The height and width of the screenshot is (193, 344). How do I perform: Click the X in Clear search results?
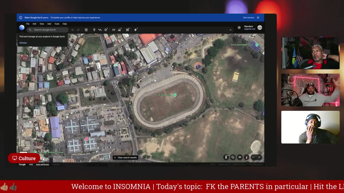click(115, 158)
